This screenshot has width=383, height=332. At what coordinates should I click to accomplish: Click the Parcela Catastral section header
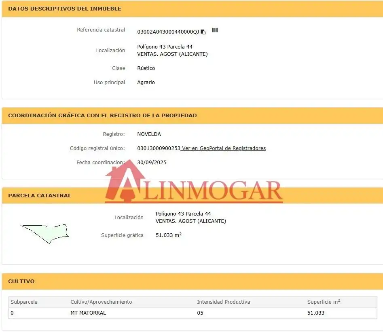(x=40, y=195)
